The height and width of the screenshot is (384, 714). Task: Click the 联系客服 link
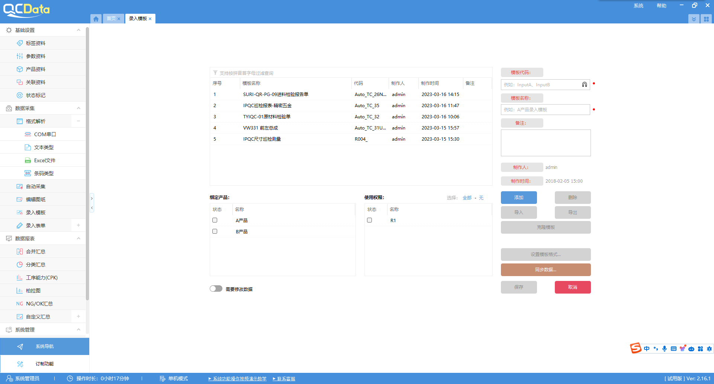point(286,379)
